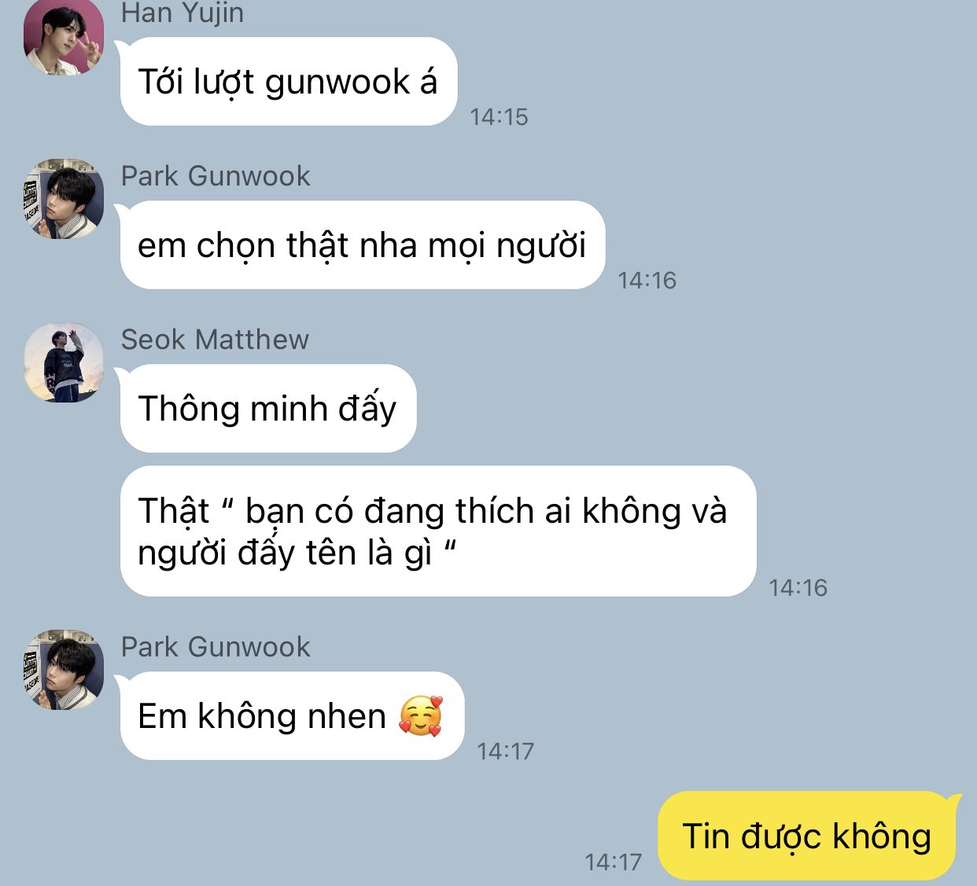Tap Park Gunwook's avatar beside the 14:17 message
977x886 pixels.
[64, 670]
